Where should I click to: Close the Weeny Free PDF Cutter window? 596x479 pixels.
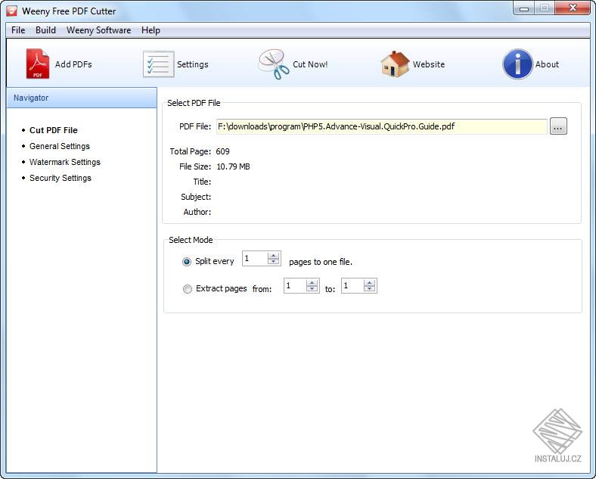point(573,8)
